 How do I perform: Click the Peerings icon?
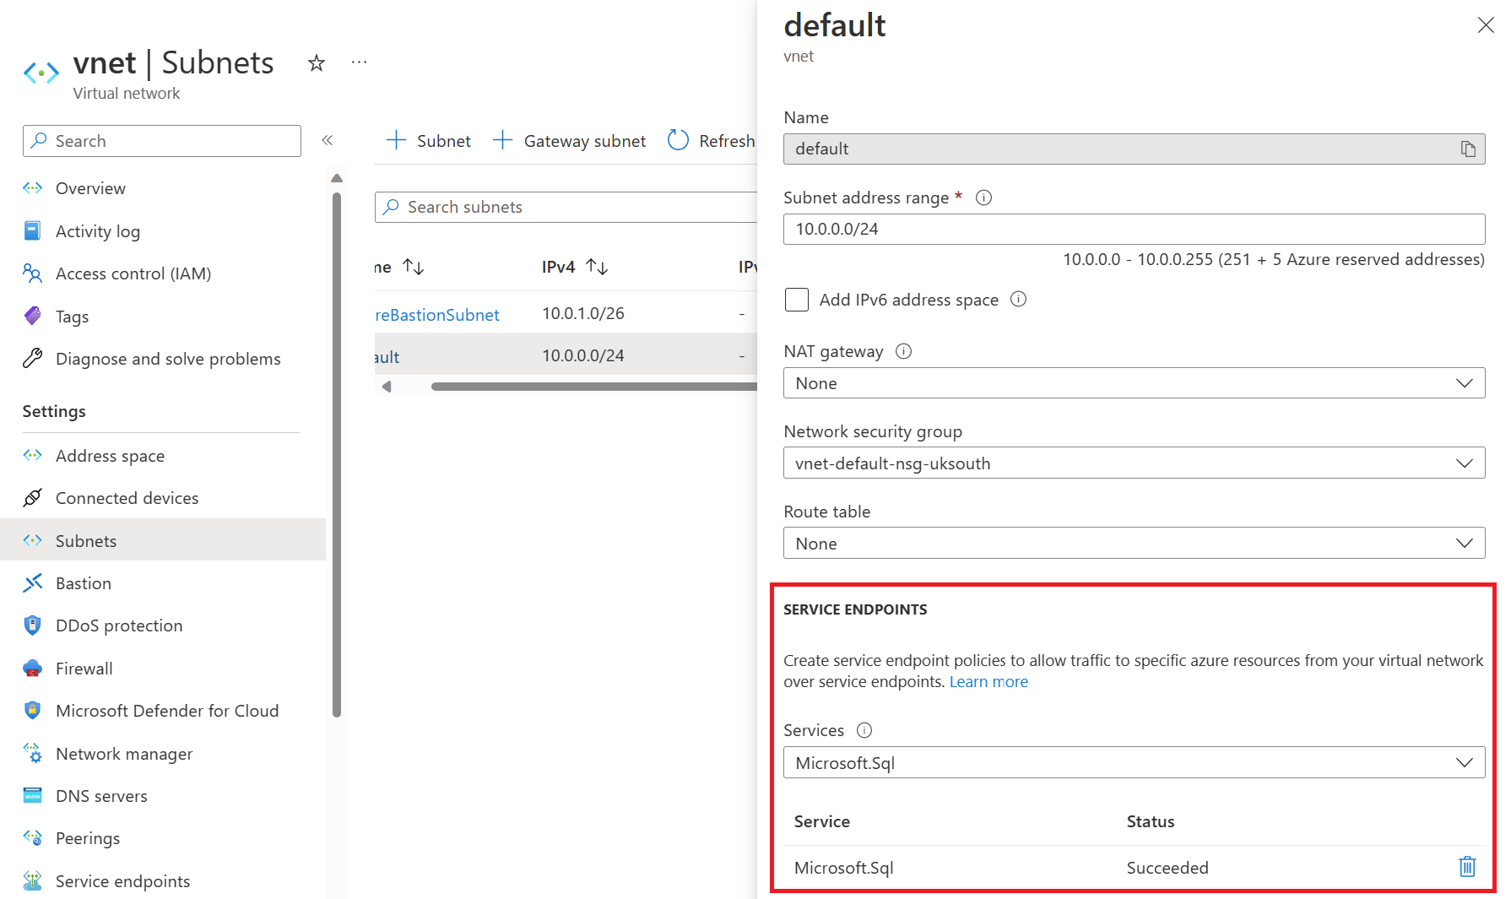coord(33,837)
